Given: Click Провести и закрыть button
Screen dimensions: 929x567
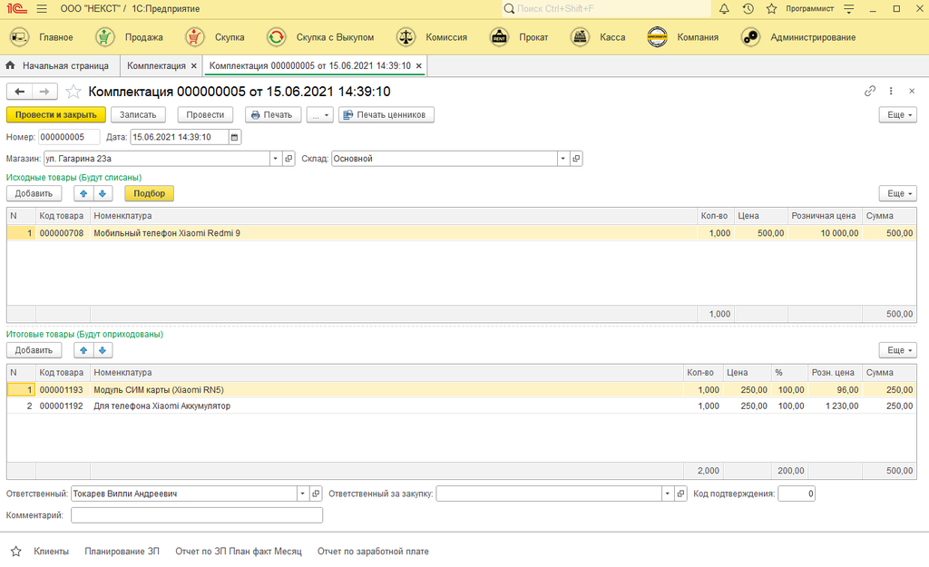Looking at the screenshot, I should (55, 115).
